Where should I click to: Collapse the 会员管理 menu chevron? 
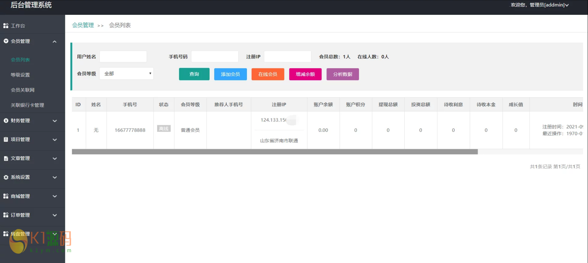pyautogui.click(x=54, y=41)
